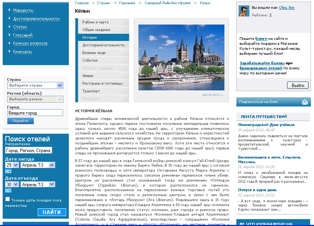
Task: Open Конкурсы sidebar link
Action: pyautogui.click(x=22, y=52)
